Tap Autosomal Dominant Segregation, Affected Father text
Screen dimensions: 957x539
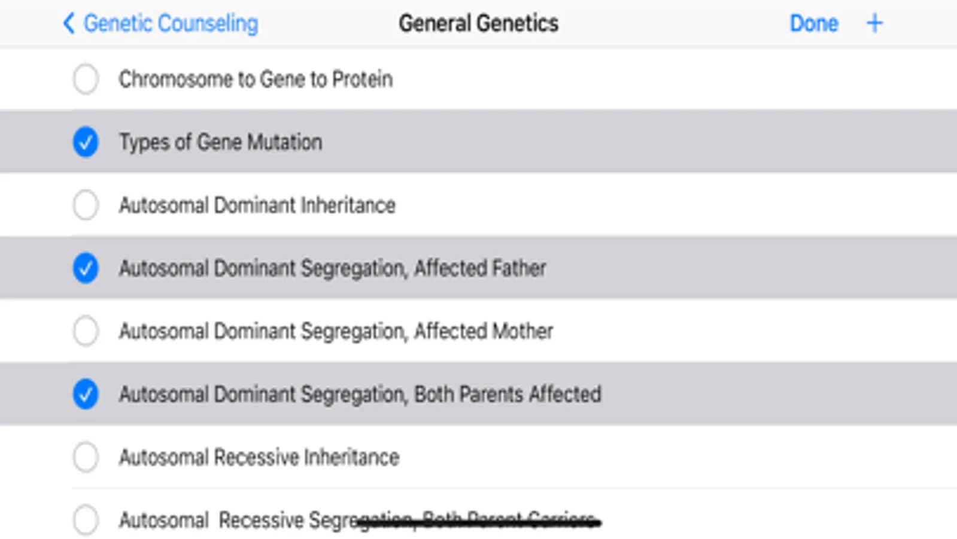[332, 268]
